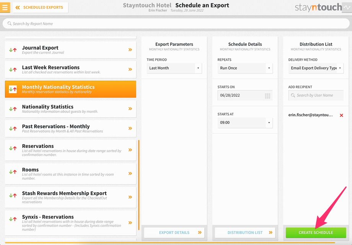Click recipient email erin.fischer@stayntou...
This screenshot has height=245, width=352.
coord(310,115)
